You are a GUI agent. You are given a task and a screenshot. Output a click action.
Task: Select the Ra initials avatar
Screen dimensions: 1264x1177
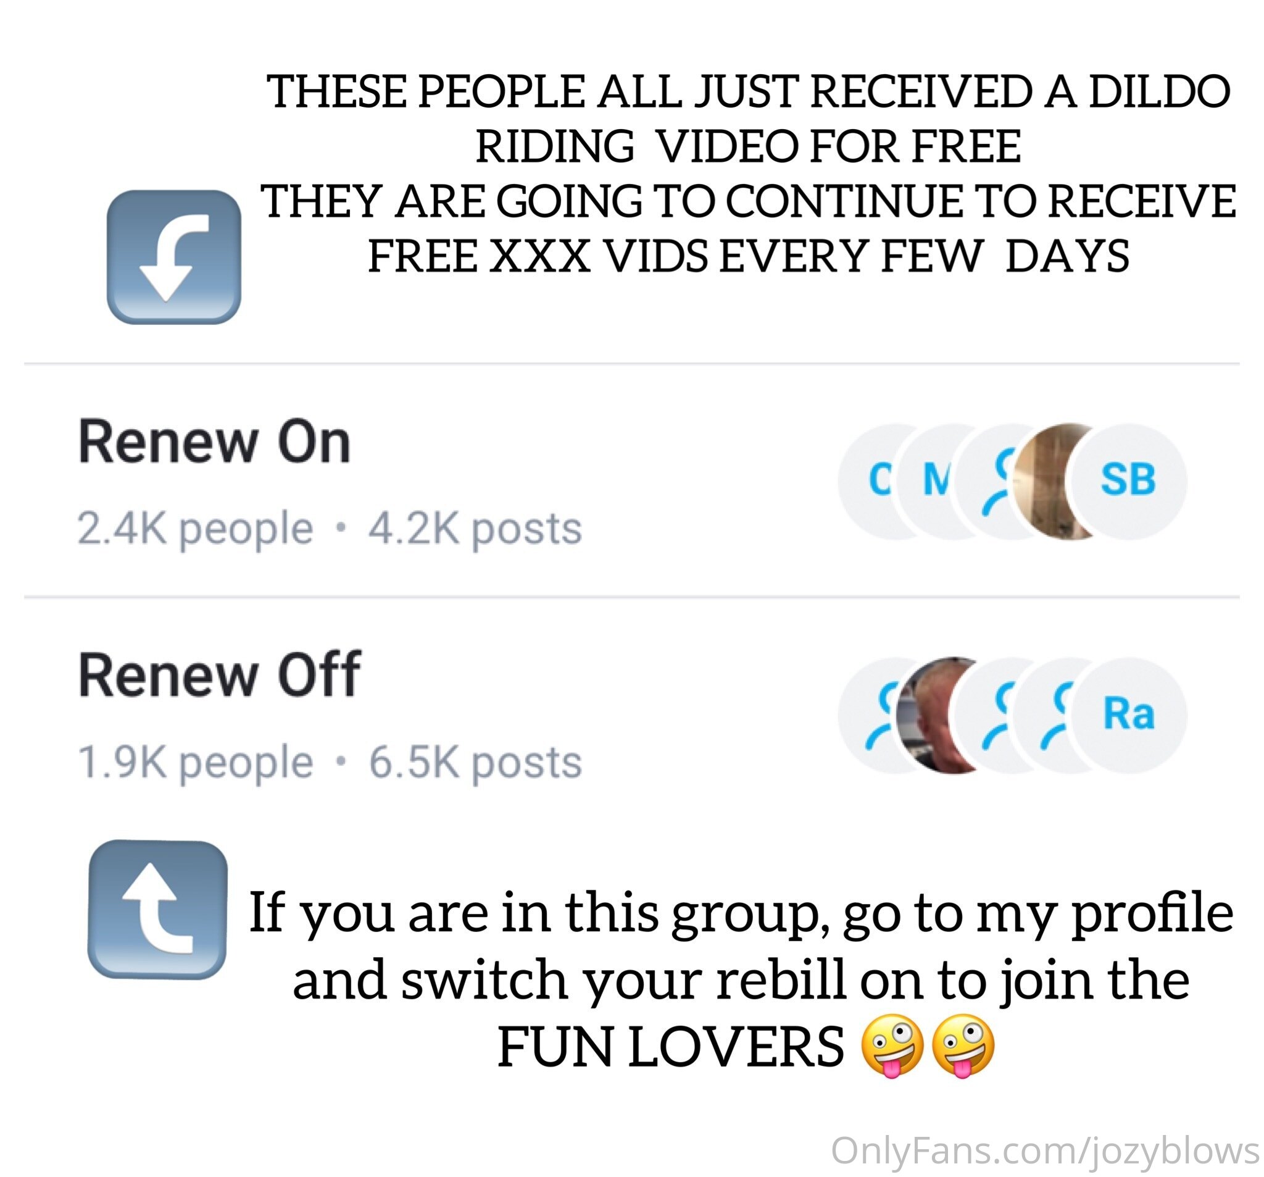(1129, 715)
